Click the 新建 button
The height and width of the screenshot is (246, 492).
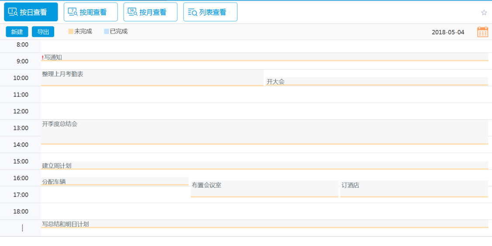pos(17,32)
